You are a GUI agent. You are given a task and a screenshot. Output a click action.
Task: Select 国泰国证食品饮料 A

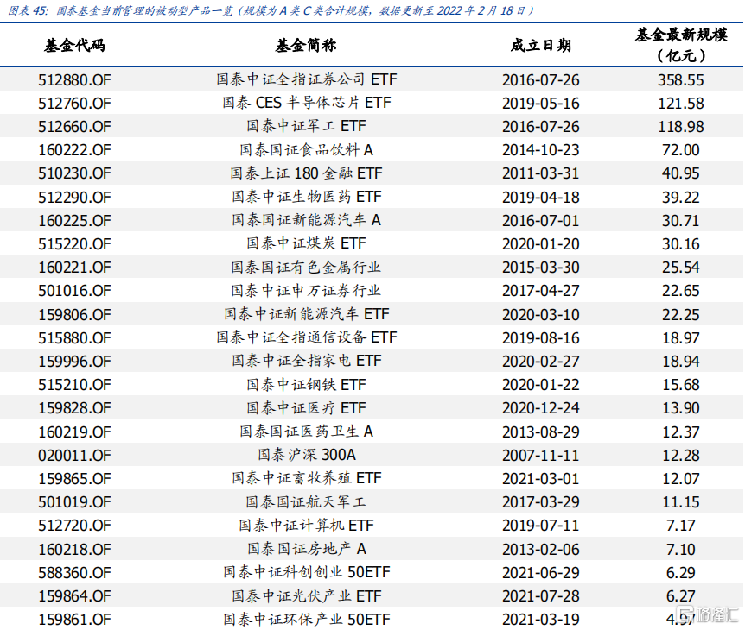click(307, 150)
